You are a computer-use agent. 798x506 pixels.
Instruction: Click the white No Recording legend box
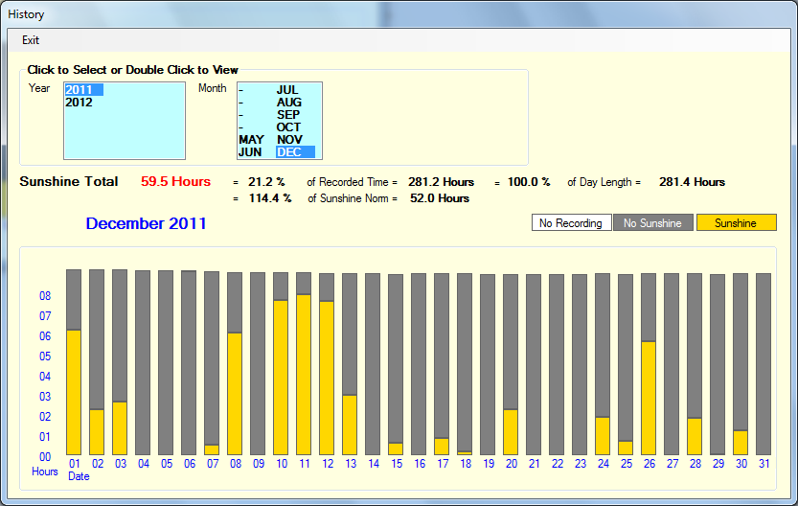(571, 223)
